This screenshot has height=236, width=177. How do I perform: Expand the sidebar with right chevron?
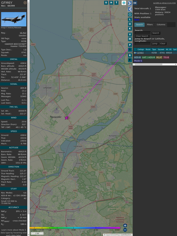pos(130,3)
